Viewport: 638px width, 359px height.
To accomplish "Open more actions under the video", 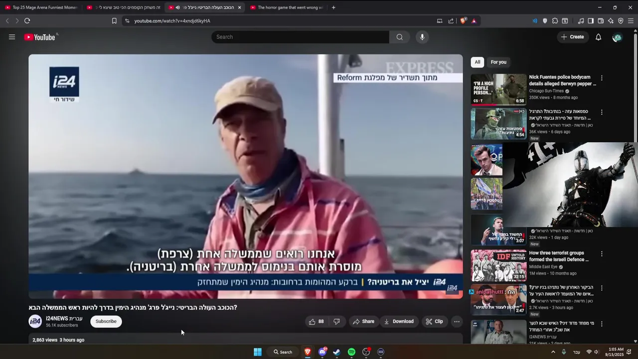I will click(457, 322).
